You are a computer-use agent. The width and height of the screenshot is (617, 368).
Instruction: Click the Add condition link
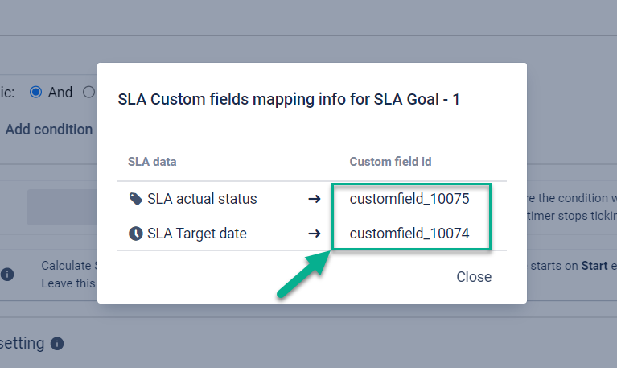[49, 129]
